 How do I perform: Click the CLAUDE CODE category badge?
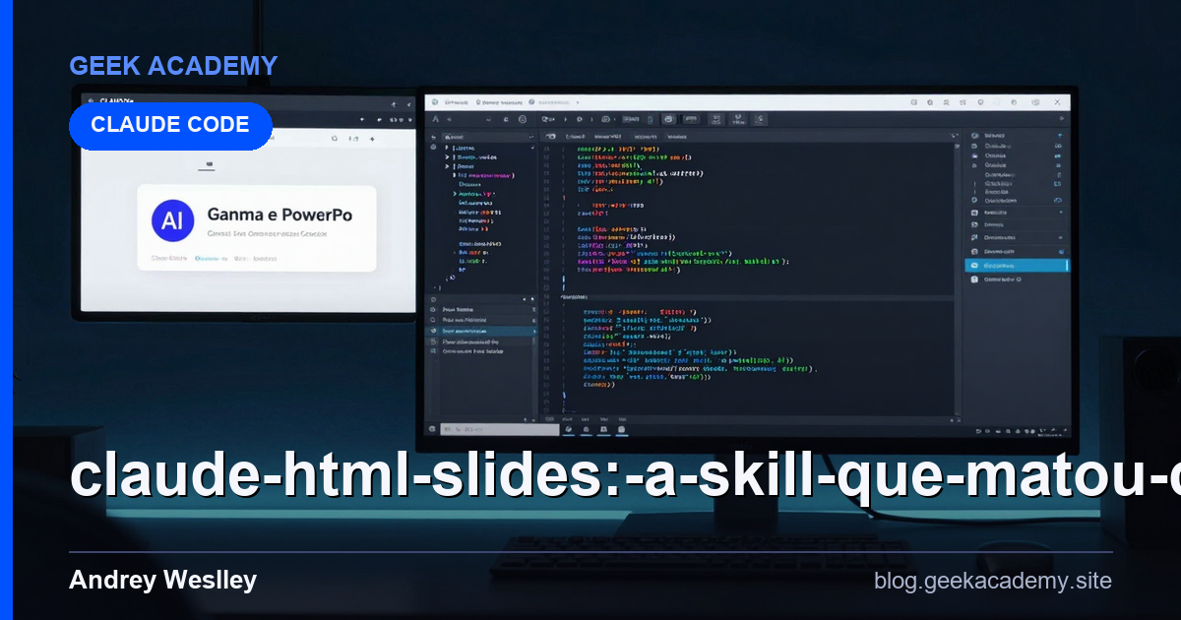[x=170, y=125]
